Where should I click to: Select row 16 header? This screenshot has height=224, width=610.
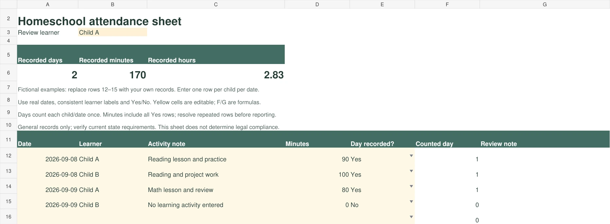8,216
